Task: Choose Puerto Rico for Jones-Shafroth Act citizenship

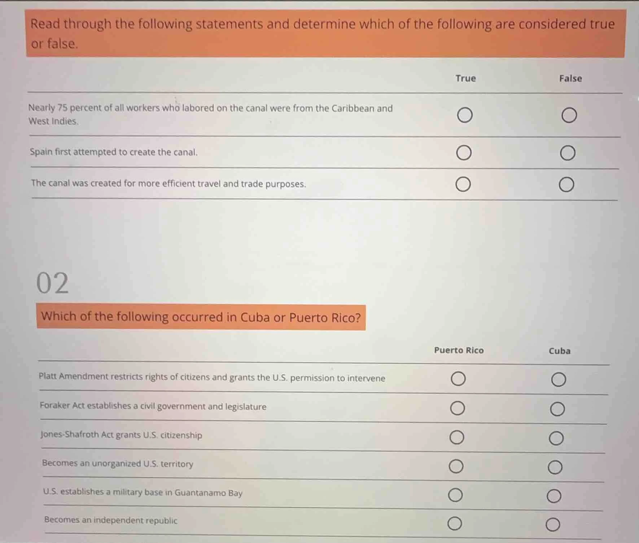Action: tap(457, 437)
